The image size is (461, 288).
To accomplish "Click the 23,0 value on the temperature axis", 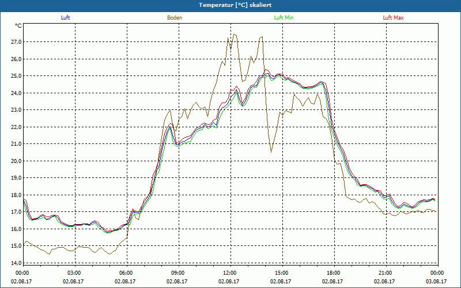I will 16,110.
